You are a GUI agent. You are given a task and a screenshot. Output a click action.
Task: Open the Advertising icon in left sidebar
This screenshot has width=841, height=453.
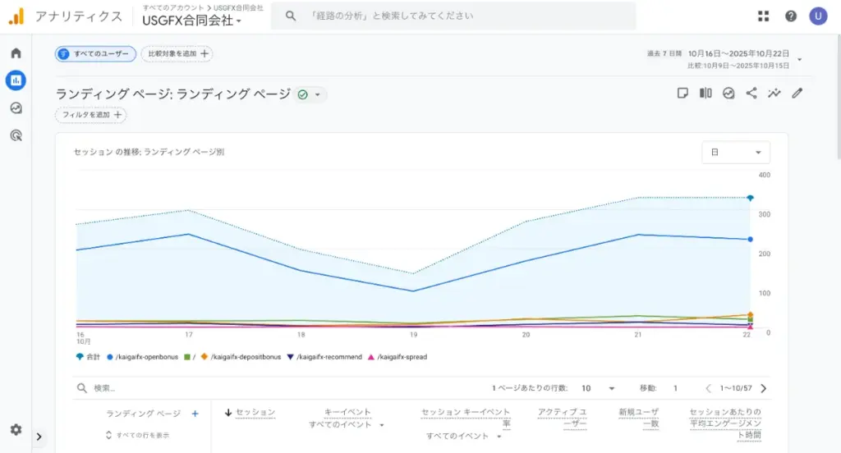[x=16, y=135]
